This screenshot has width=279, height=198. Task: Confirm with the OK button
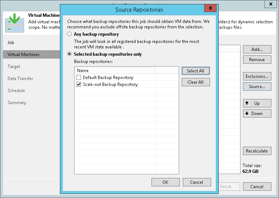(x=166, y=182)
